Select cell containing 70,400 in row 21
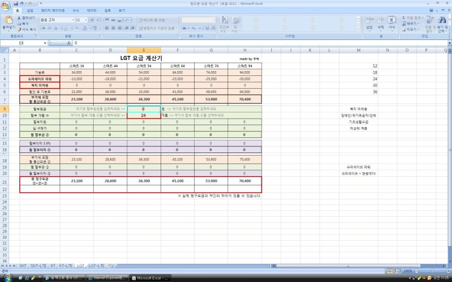 (245, 181)
